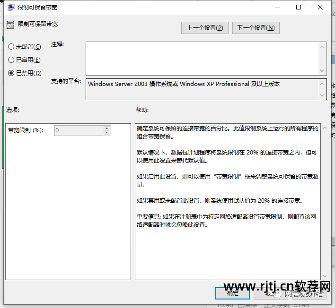Select the 已启用(E) radio option

[24, 60]
